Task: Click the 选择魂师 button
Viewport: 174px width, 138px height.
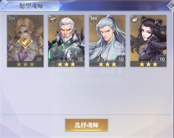Action: [87, 125]
